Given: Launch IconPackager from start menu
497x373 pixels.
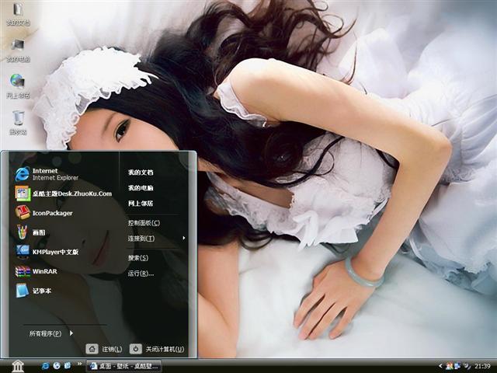Looking at the screenshot, I should click(43, 213).
